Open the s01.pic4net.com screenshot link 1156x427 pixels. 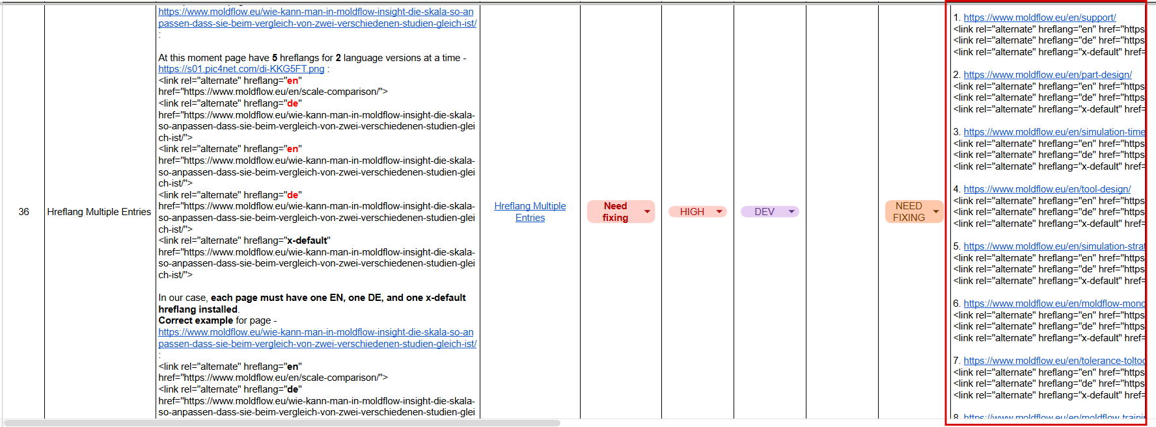(x=241, y=69)
